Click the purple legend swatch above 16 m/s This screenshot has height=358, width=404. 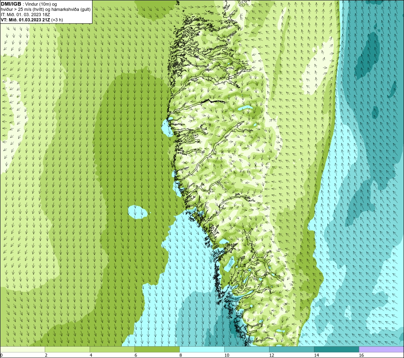click(381, 349)
